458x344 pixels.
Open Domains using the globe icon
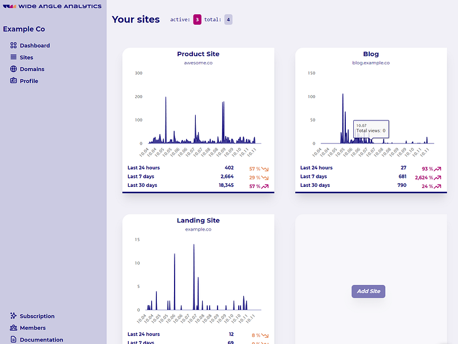point(13,69)
